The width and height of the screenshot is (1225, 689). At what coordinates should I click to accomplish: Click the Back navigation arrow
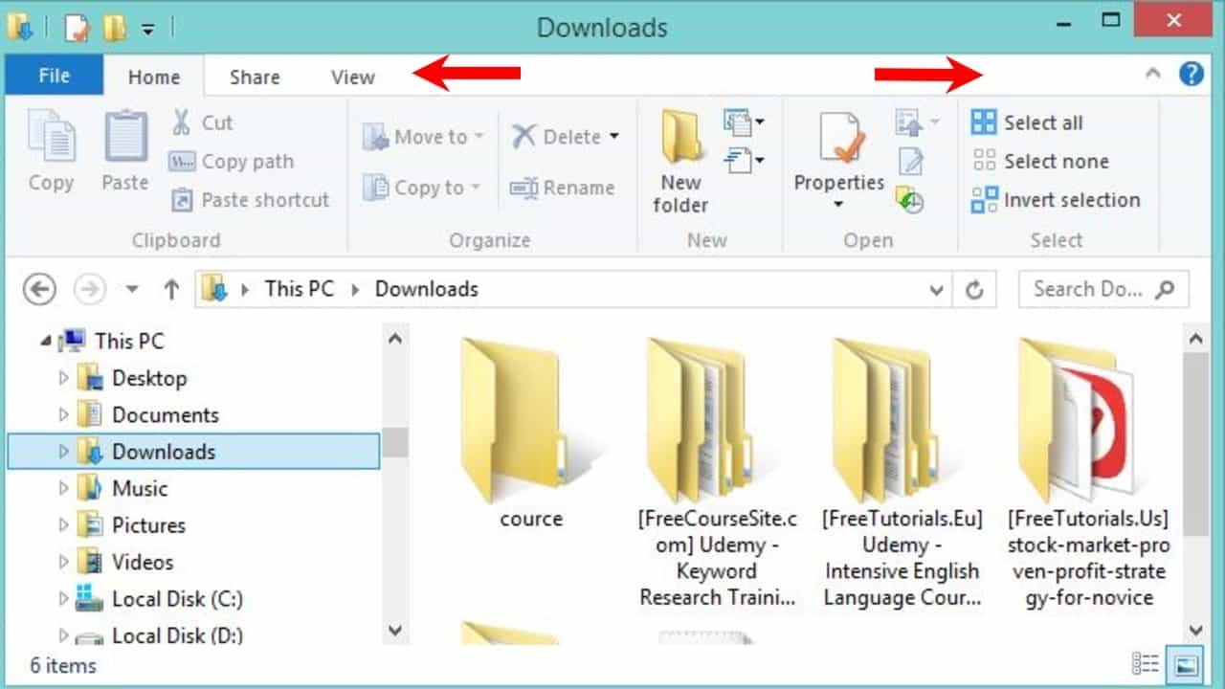coord(39,289)
